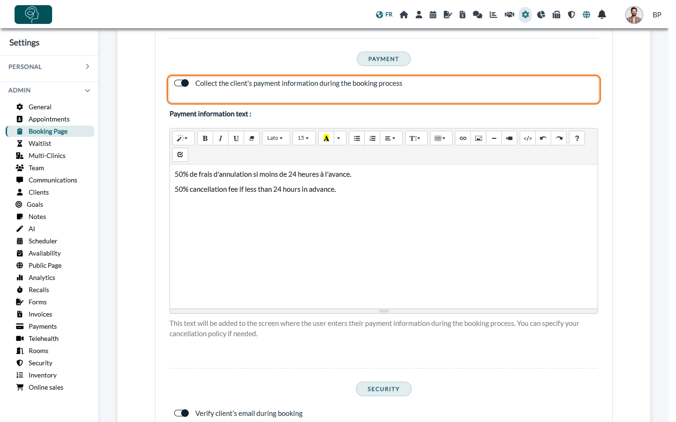Open editor help question mark
The height and width of the screenshot is (422, 676).
577,138
